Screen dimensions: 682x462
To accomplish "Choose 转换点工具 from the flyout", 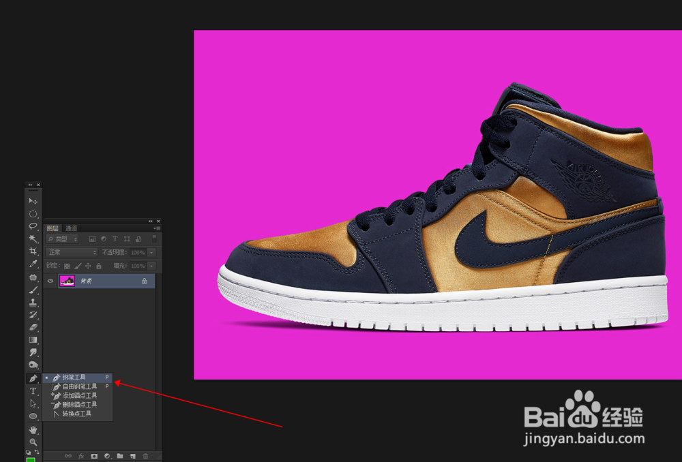I will pyautogui.click(x=78, y=414).
